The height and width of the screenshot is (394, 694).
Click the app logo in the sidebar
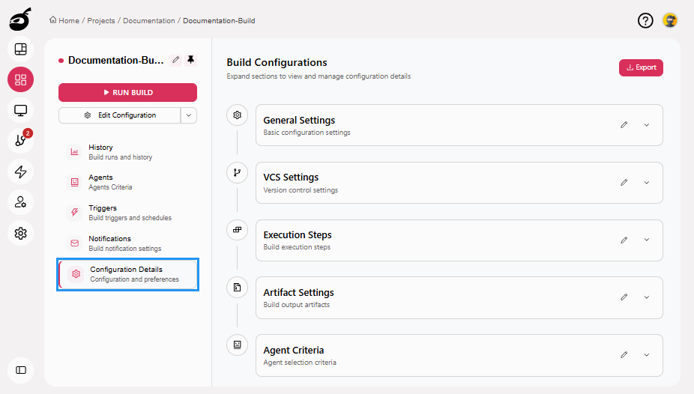click(20, 19)
